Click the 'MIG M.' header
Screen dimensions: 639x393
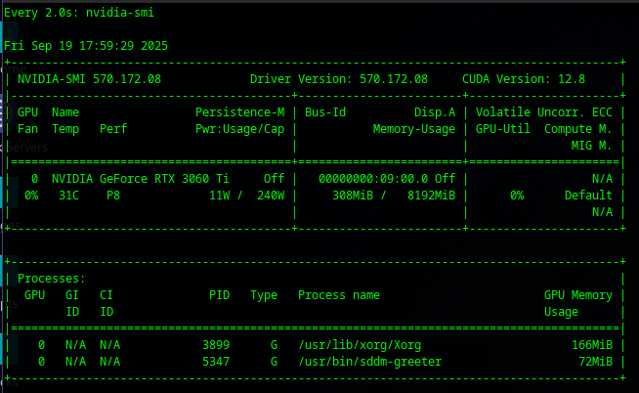pos(592,146)
